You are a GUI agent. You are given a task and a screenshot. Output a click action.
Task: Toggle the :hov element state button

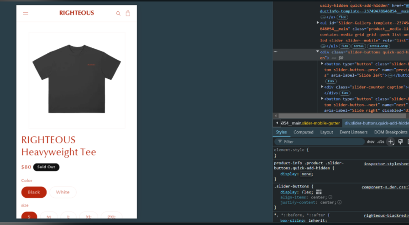tap(371, 142)
